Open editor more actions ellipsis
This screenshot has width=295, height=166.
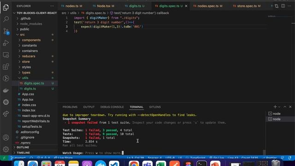pyautogui.click(x=289, y=6)
